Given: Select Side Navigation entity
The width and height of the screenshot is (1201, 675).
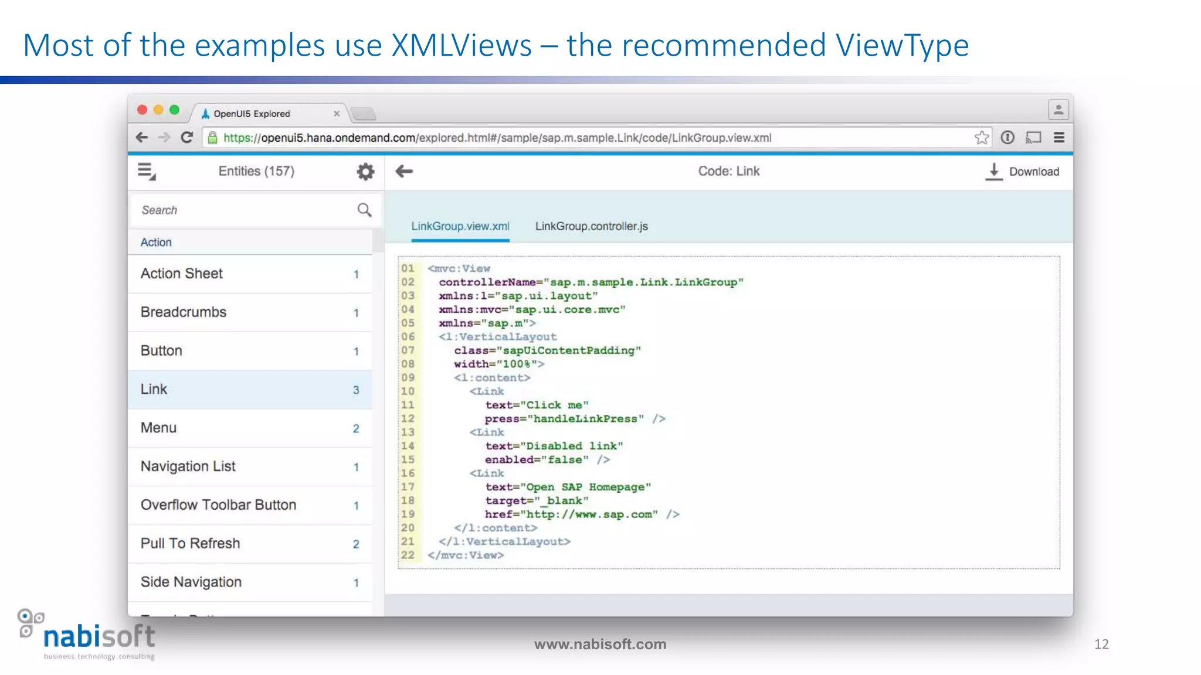Looking at the screenshot, I should click(x=250, y=582).
